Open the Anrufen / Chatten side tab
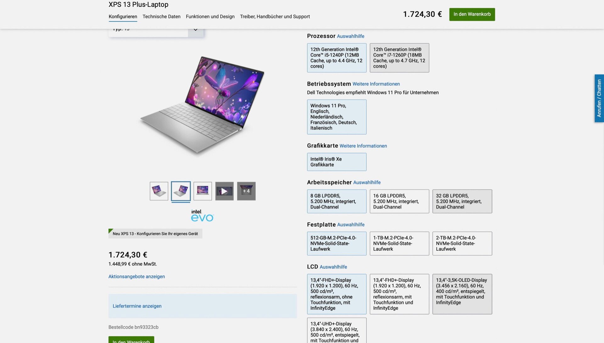Viewport: 604px width, 343px height. click(x=599, y=98)
